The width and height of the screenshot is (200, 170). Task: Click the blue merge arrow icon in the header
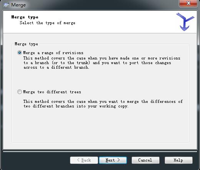pos(185,22)
